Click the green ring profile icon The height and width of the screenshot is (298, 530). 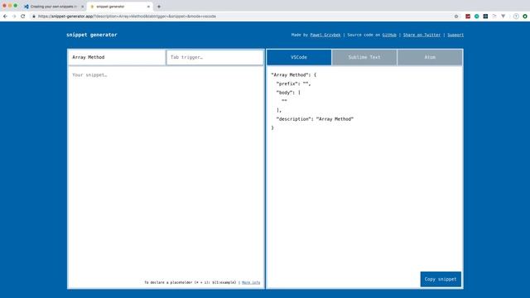(x=525, y=17)
